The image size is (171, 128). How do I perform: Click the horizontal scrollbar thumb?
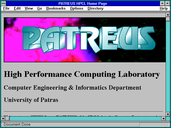pos(7,118)
